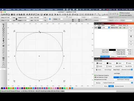Switch to the Shape Properties tab
134x101 pixels.
click(122, 57)
